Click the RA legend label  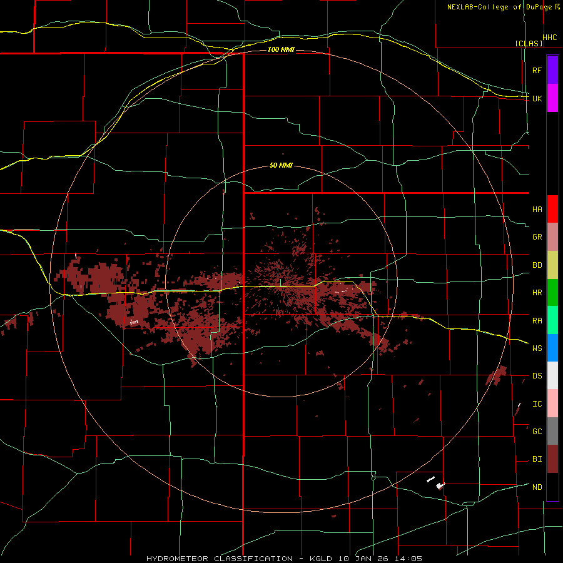pos(537,320)
